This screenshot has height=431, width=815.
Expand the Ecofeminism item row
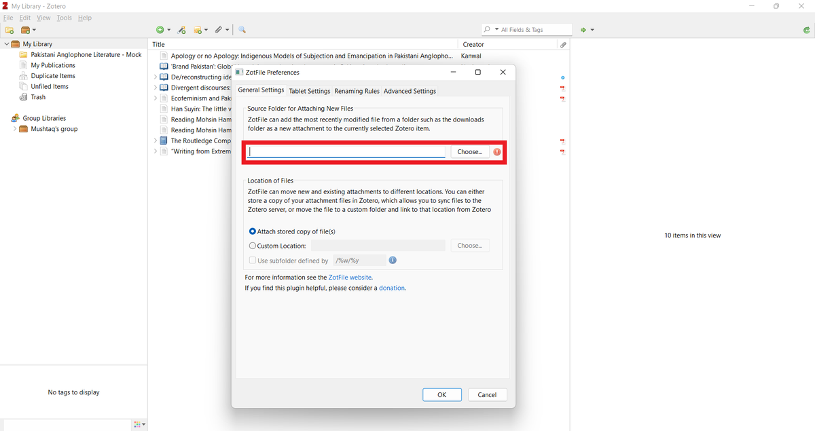tap(156, 98)
